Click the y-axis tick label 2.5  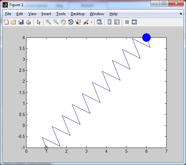[x=22, y=71]
